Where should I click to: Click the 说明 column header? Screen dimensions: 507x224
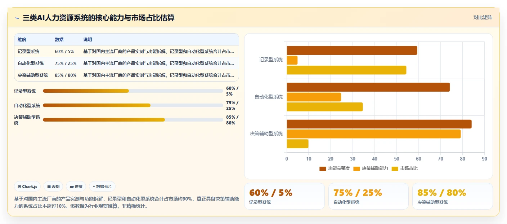coord(88,40)
